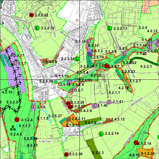Select the green L marker for 2.2.2.13
The width and height of the screenshot is (159, 159).
(109, 28)
